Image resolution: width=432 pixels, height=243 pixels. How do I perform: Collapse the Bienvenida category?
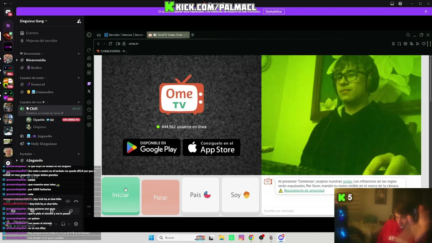point(32,54)
